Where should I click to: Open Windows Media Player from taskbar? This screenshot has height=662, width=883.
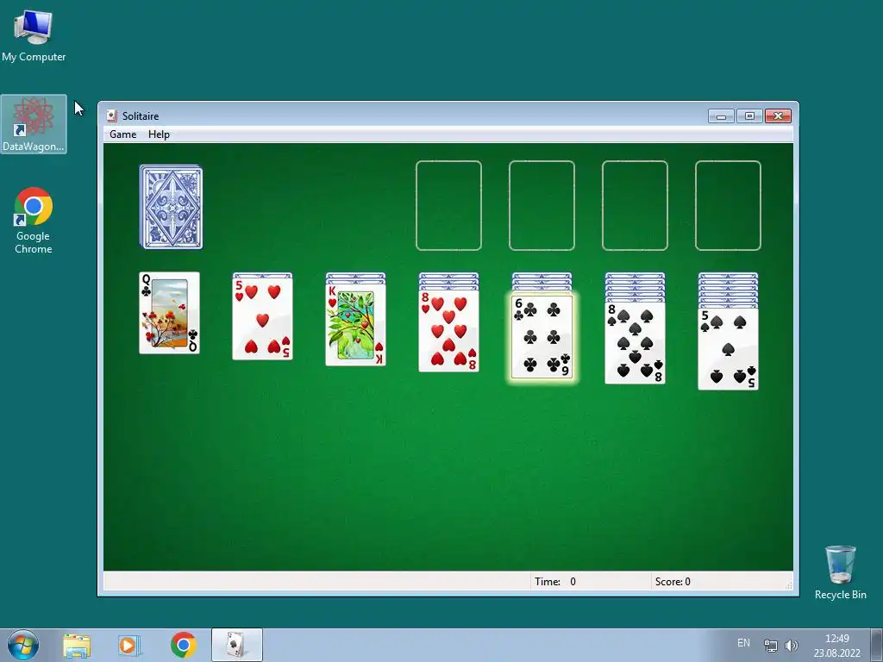[x=129, y=645]
